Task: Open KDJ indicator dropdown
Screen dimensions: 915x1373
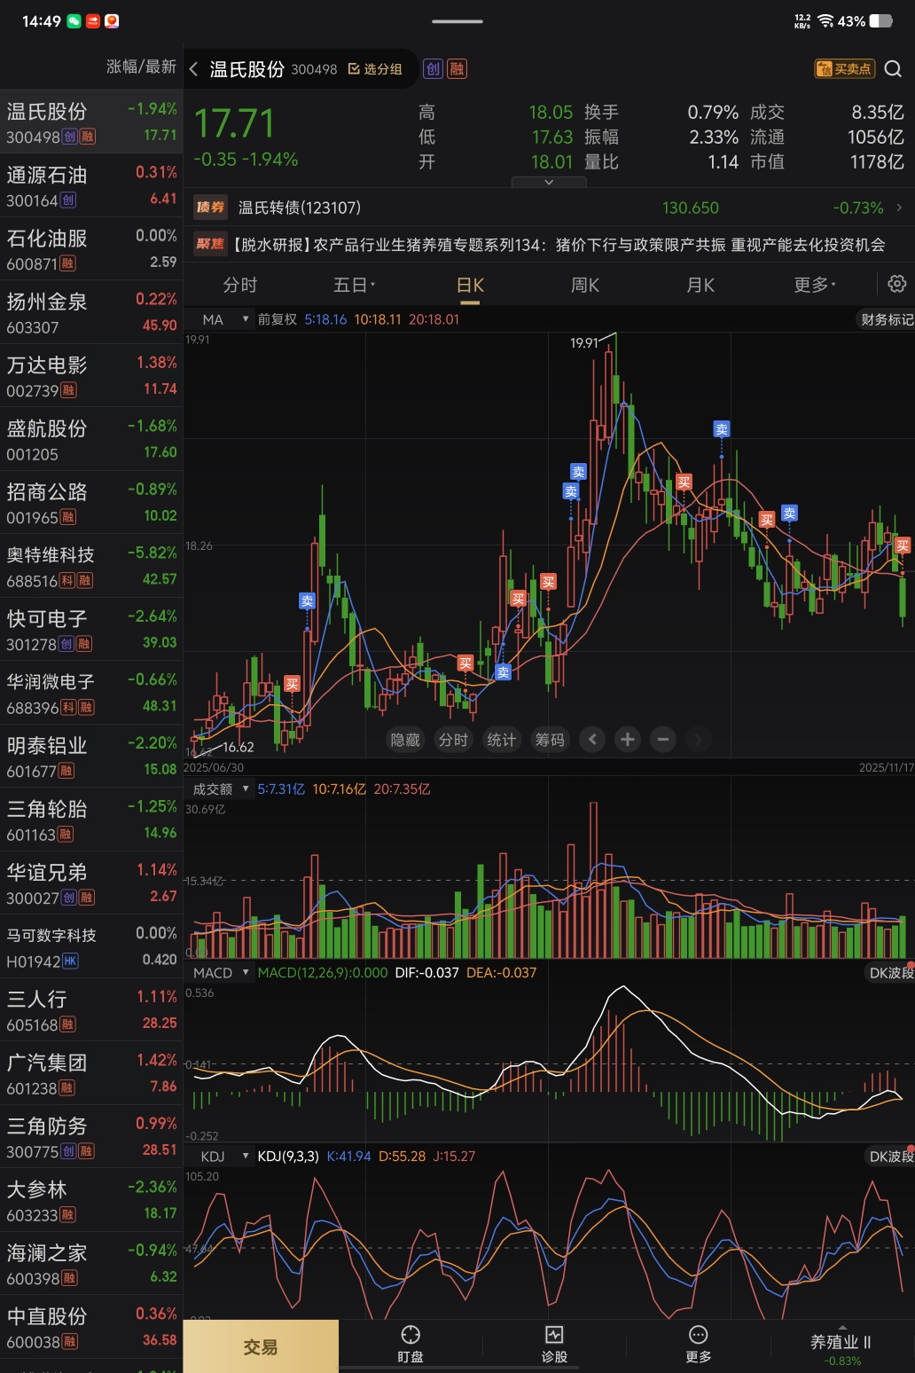Action: 221,1156
